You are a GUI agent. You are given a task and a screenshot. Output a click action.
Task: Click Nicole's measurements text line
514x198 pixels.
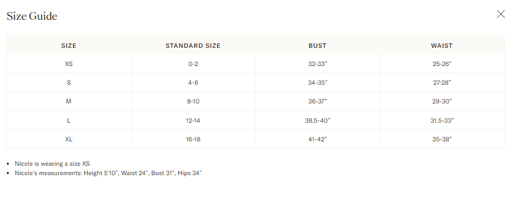[x=108, y=173]
